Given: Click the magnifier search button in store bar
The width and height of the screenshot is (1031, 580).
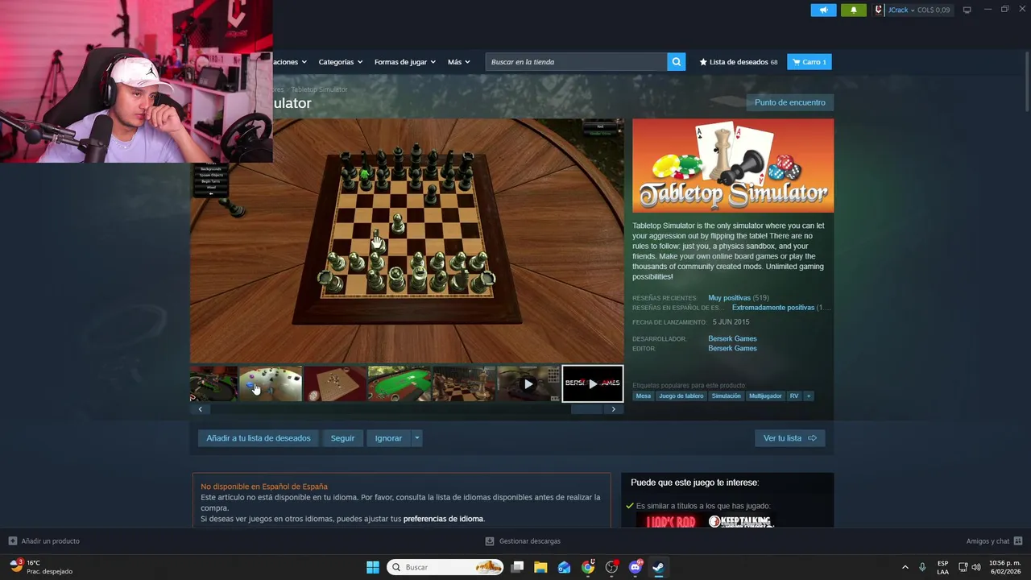Looking at the screenshot, I should tap(677, 62).
